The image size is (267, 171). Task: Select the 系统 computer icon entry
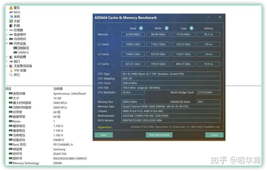11,16
